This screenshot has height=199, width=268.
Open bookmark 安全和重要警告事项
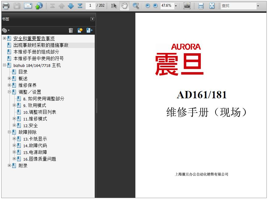34,38
